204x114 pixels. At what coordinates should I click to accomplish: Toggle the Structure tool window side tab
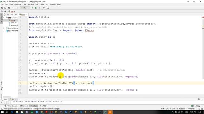1,98
